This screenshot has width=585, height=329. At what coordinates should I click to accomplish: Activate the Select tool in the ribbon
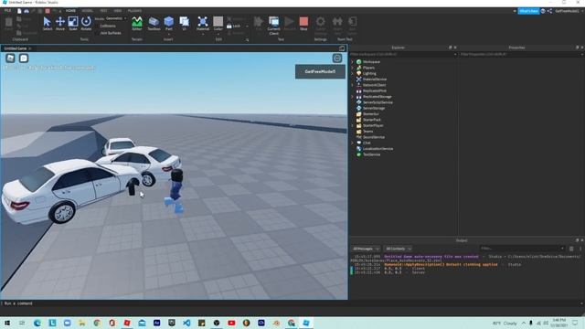[47, 23]
